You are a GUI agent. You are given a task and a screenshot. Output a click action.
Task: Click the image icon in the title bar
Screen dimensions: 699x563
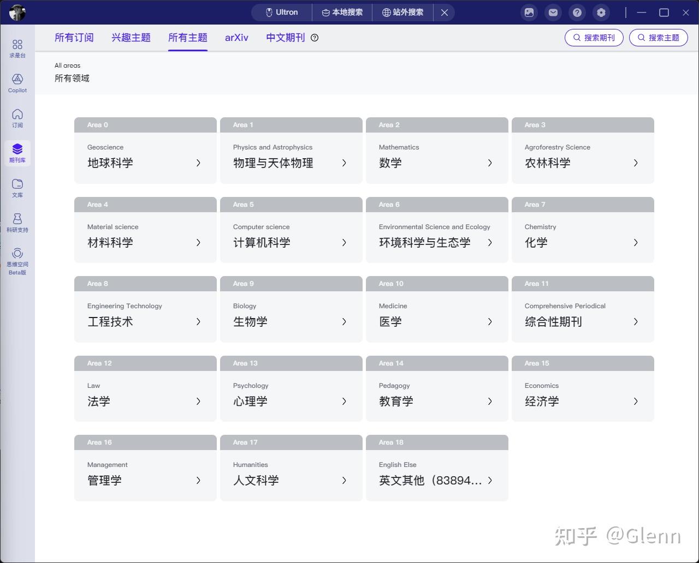coord(529,12)
